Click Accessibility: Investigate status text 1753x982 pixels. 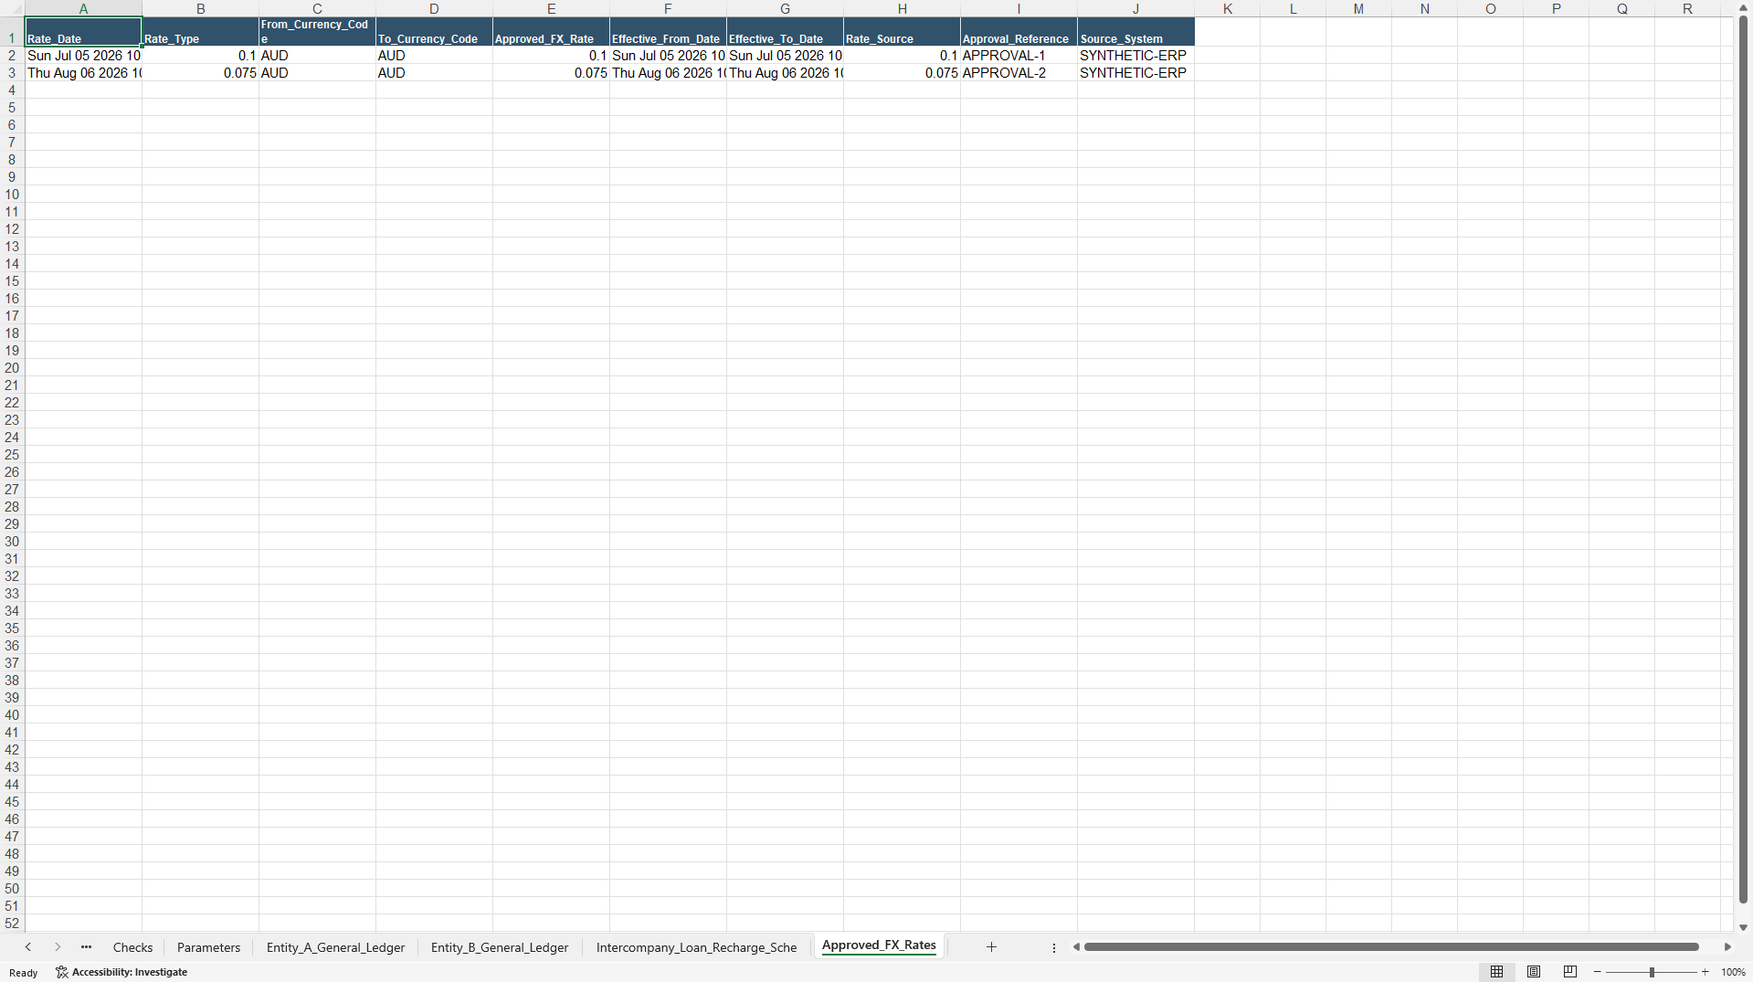(x=130, y=972)
